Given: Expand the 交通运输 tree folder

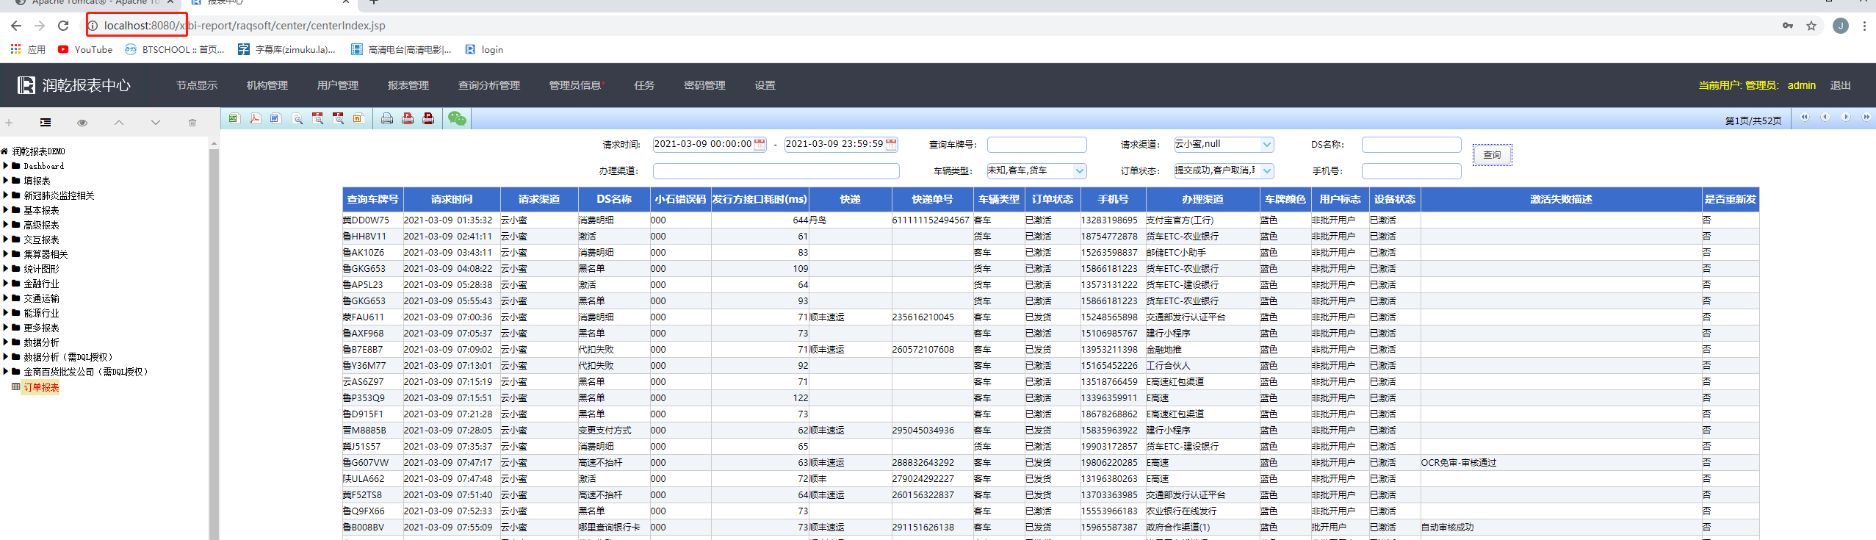Looking at the screenshot, I should tap(6, 298).
